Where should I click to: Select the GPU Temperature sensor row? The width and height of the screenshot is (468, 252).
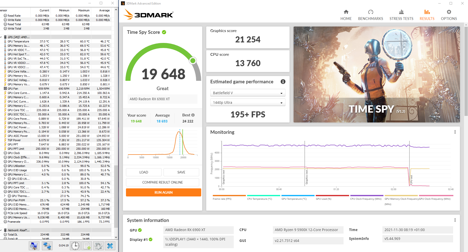point(56,41)
